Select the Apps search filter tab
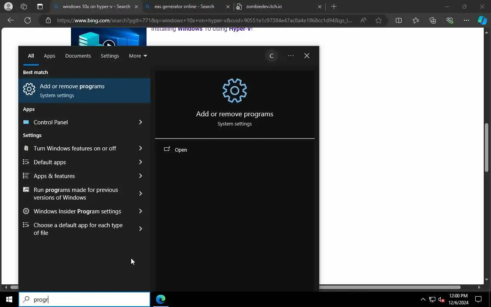 pos(49,56)
